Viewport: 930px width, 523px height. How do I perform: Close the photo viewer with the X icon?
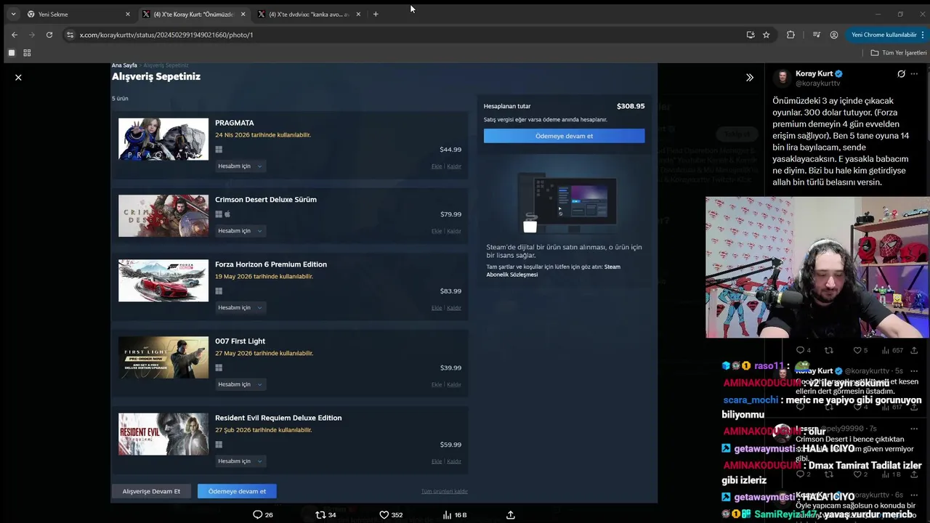(18, 77)
